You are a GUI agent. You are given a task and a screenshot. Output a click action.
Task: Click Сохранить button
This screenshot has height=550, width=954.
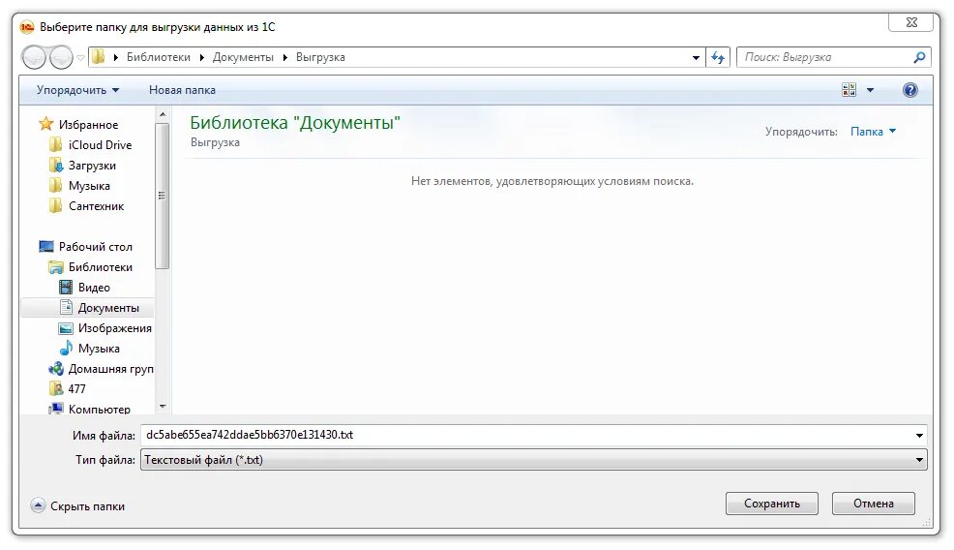click(x=771, y=504)
